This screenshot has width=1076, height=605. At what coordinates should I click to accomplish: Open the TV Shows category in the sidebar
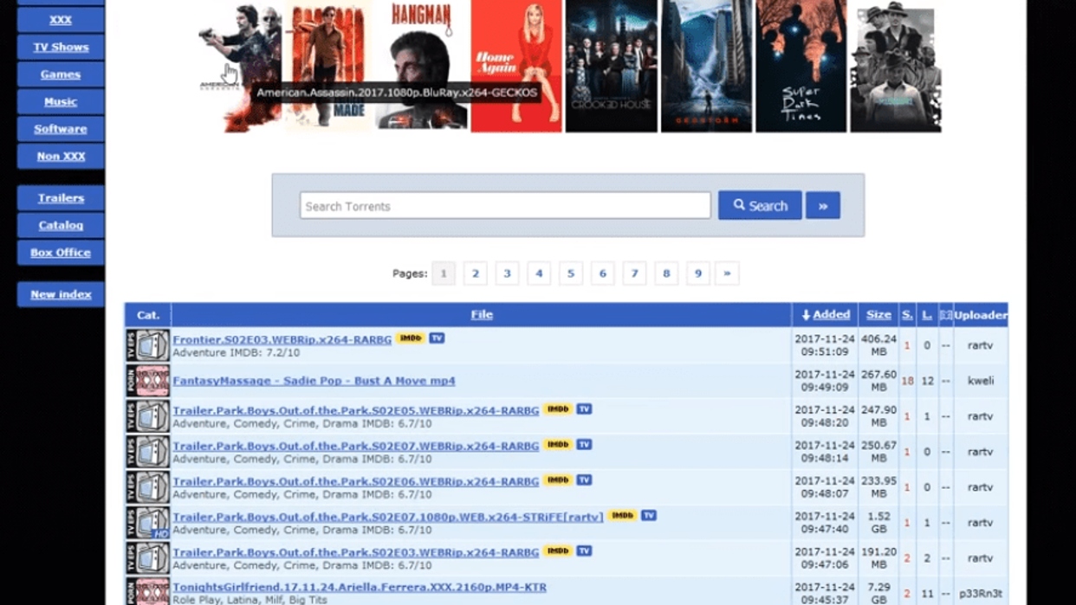(61, 47)
